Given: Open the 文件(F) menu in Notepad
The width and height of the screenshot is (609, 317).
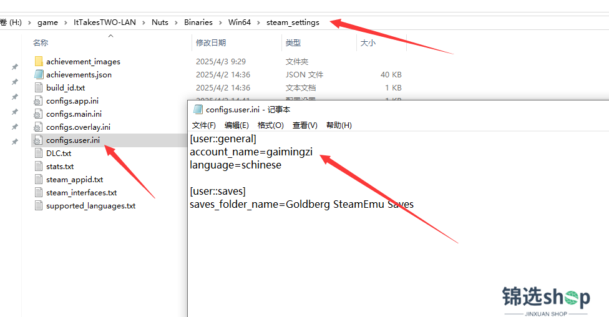Looking at the screenshot, I should [x=204, y=125].
